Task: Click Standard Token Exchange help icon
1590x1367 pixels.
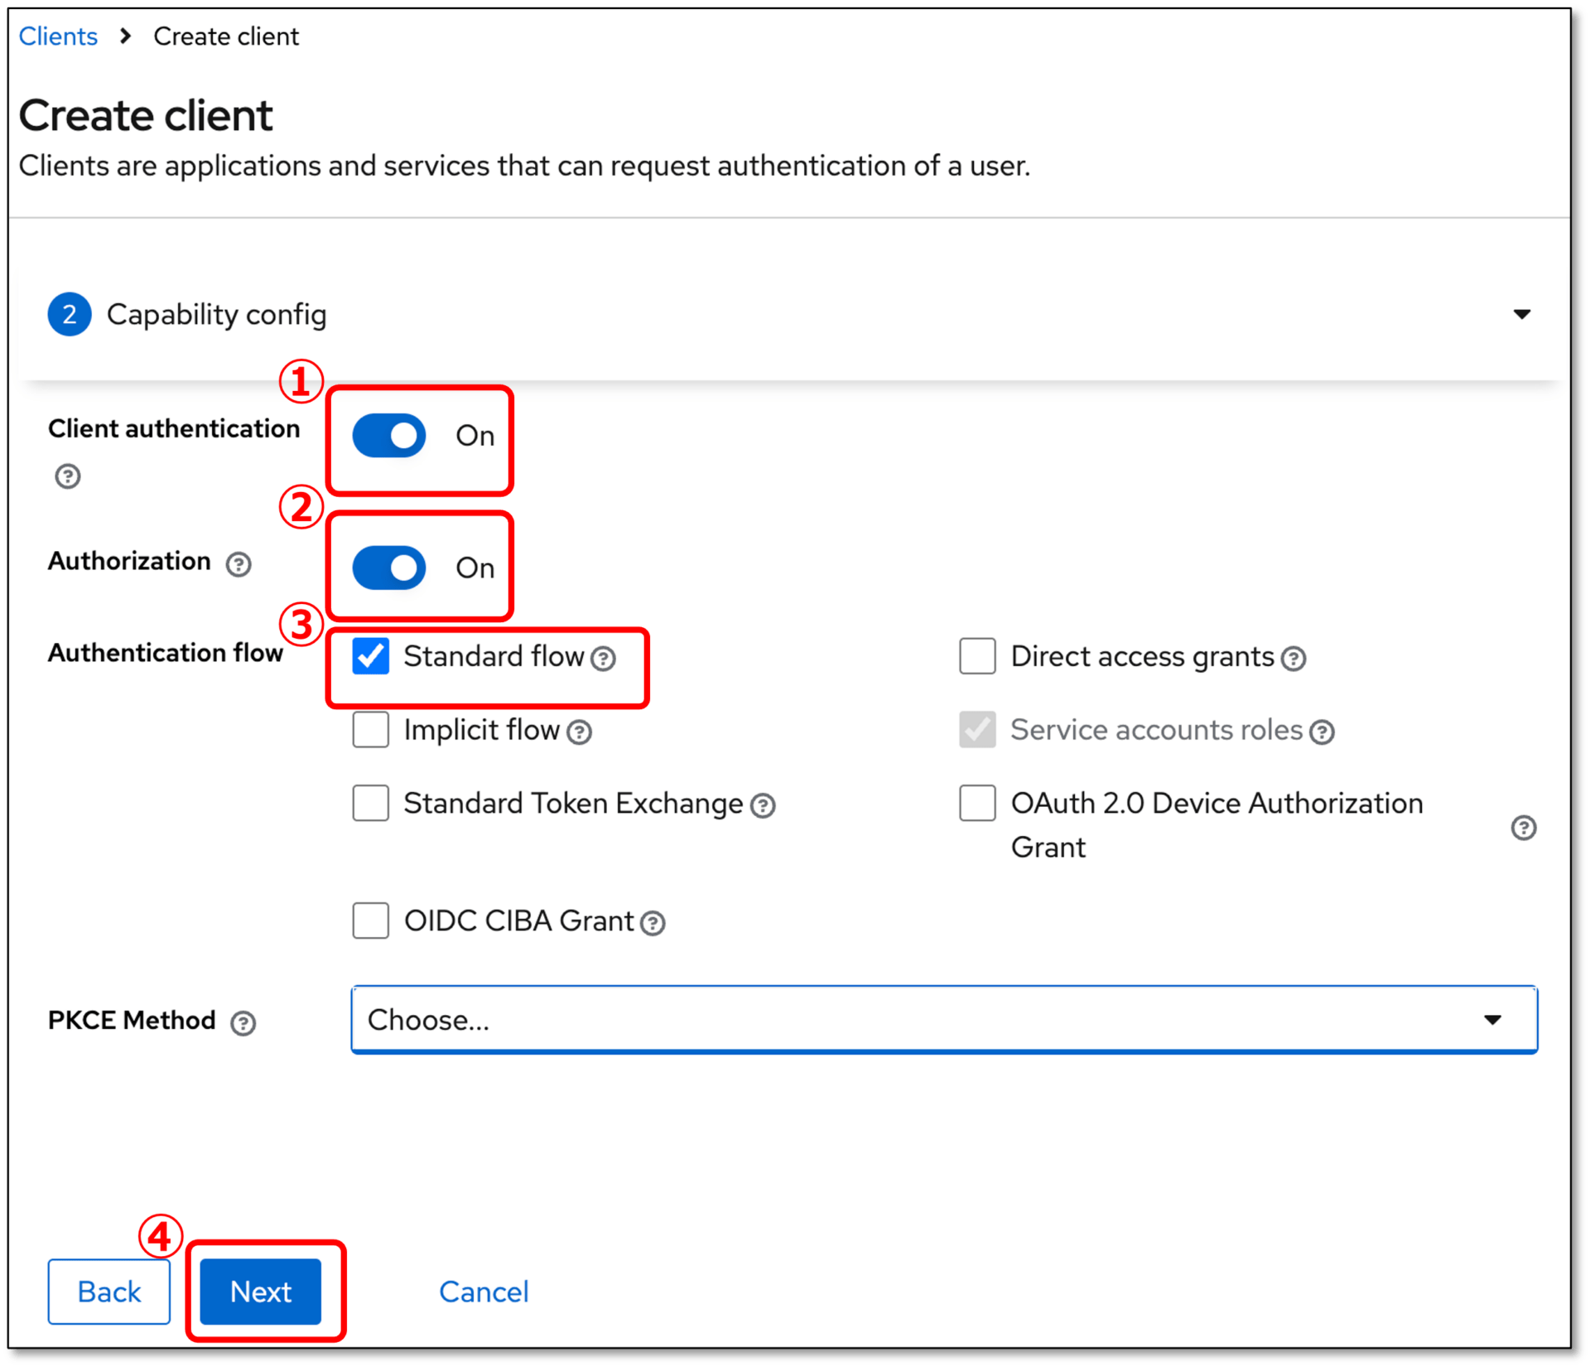Action: [763, 806]
